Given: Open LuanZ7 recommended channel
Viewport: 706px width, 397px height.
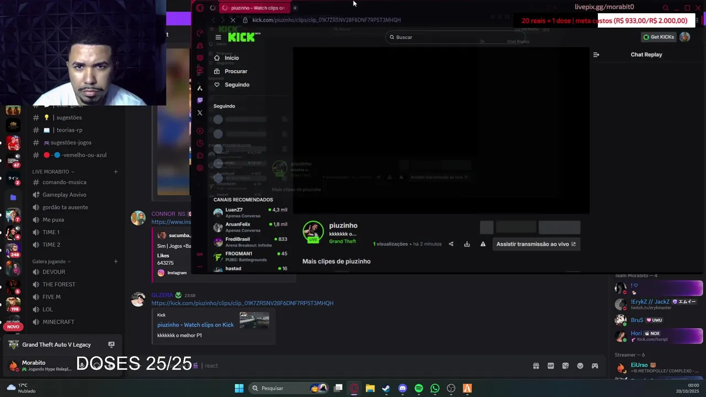Looking at the screenshot, I should coord(250,212).
